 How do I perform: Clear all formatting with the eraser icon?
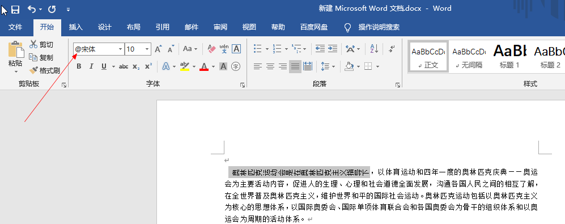pos(211,49)
